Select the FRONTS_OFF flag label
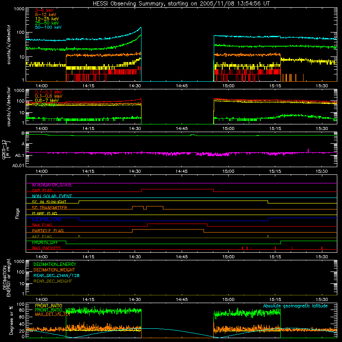 tap(45, 242)
